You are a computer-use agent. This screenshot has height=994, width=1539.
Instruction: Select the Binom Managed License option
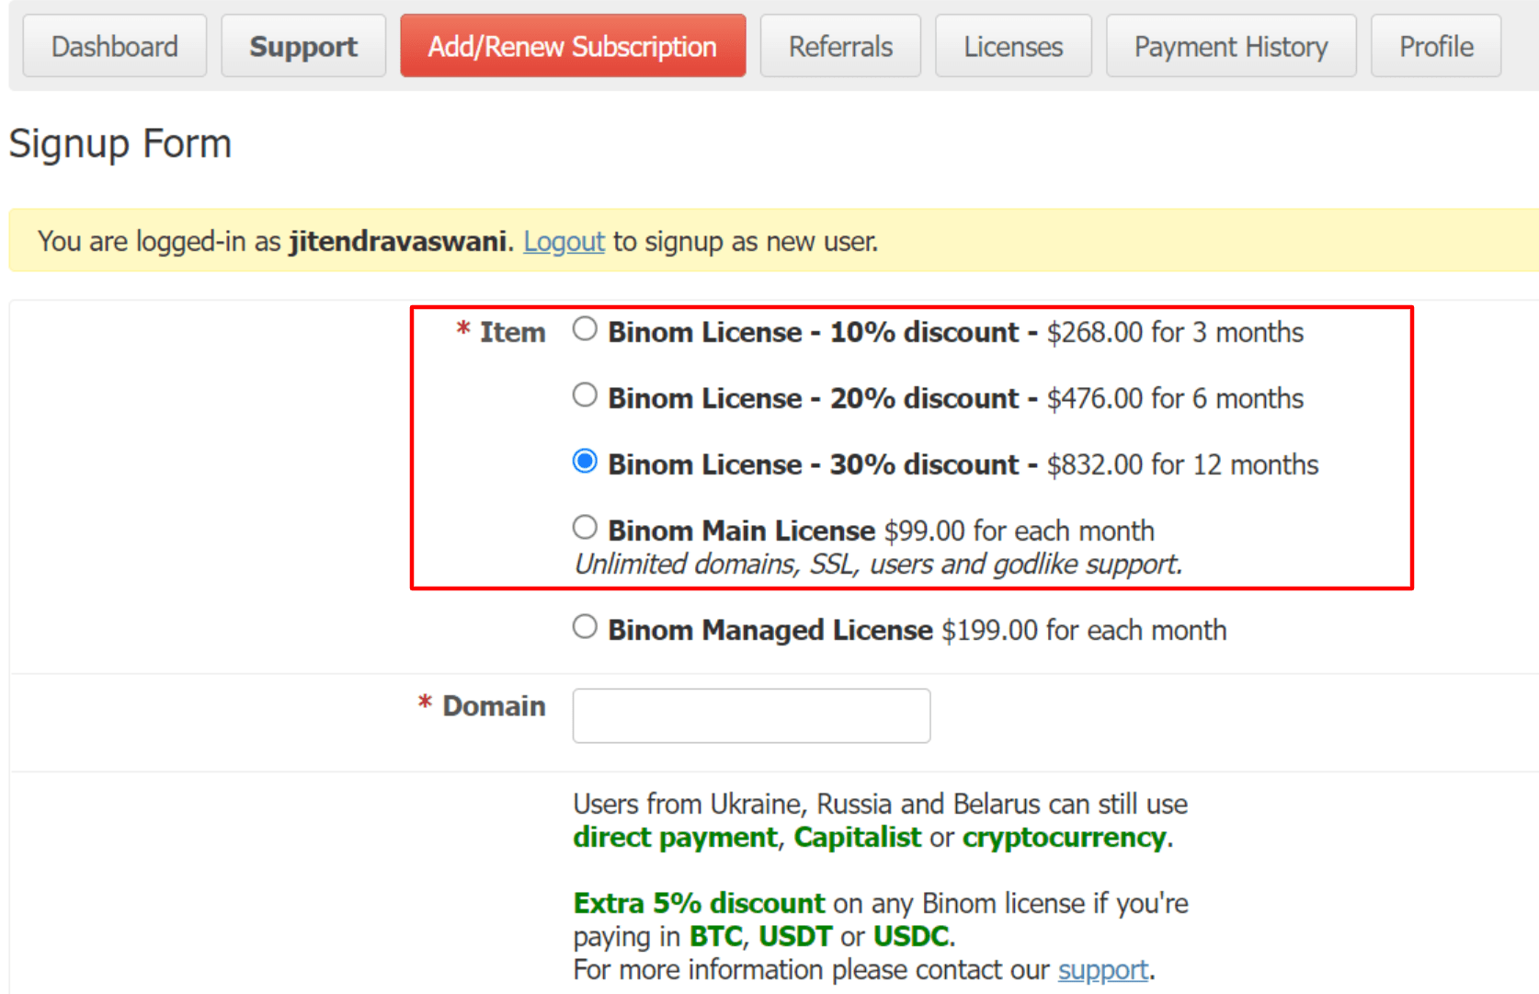(x=585, y=626)
